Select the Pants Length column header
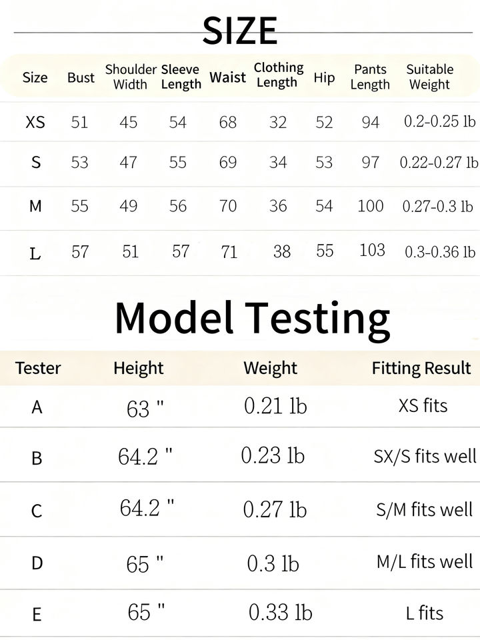Screen dimensions: 480x640 (x=370, y=77)
